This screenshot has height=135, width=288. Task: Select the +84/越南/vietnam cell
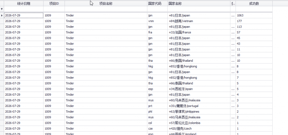click(199, 21)
